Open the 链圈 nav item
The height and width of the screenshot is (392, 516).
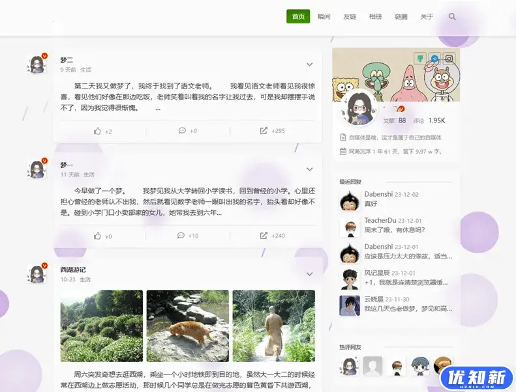(401, 16)
